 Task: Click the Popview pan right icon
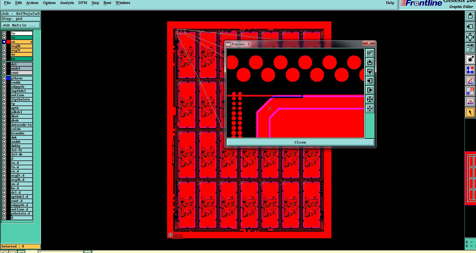(x=370, y=90)
